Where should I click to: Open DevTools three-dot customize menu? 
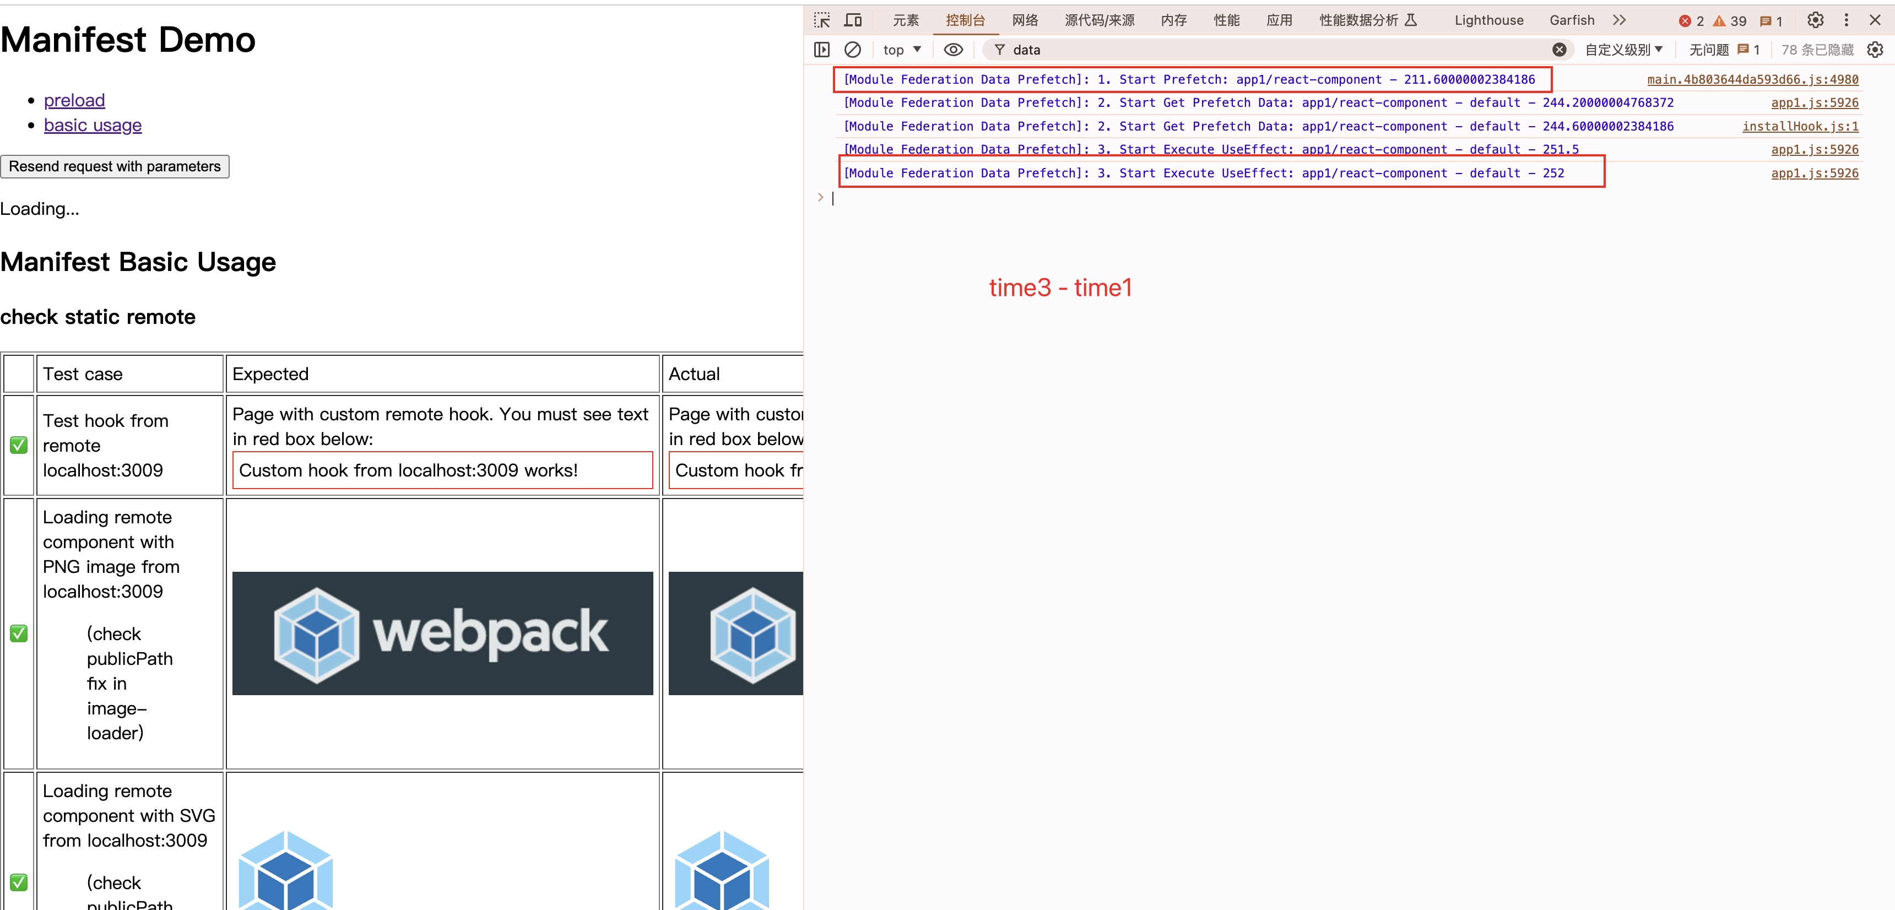click(x=1846, y=20)
